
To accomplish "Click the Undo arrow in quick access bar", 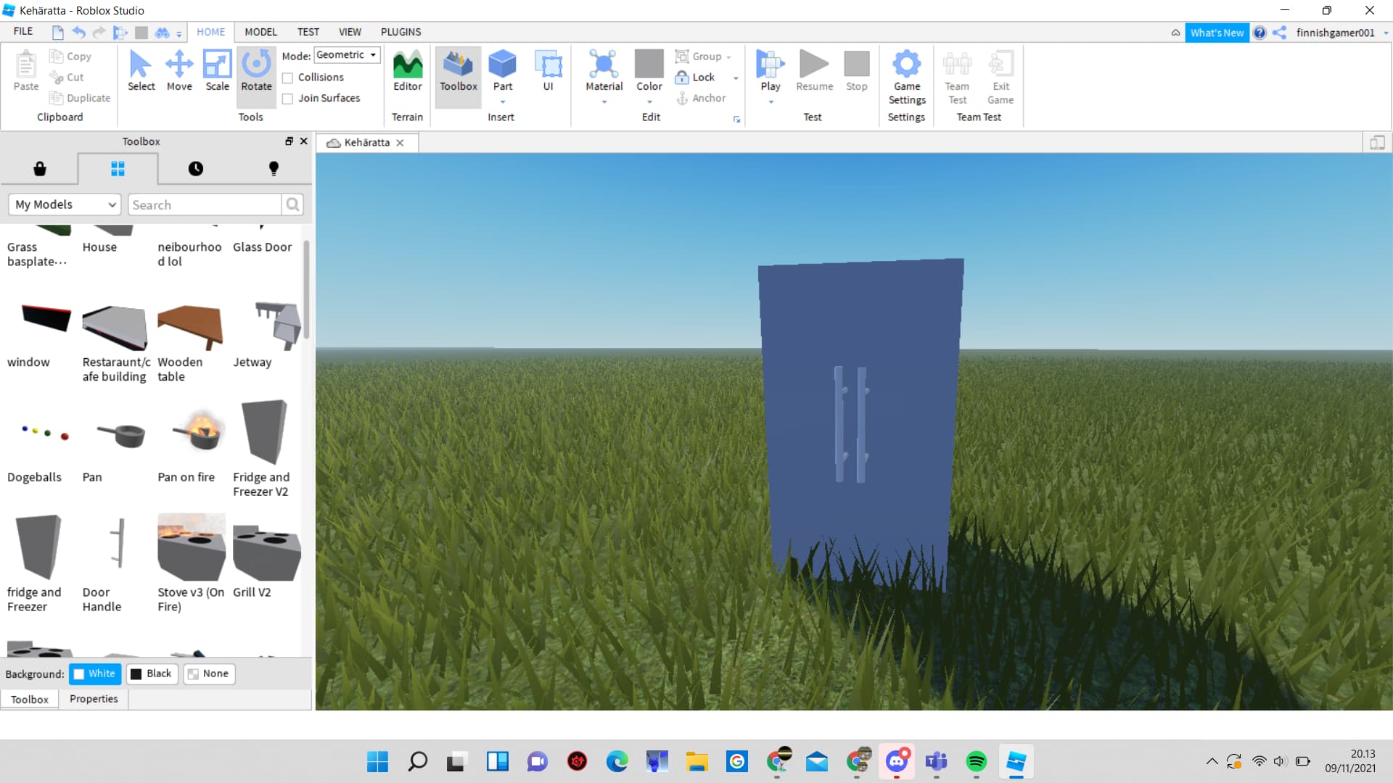I will click(78, 32).
